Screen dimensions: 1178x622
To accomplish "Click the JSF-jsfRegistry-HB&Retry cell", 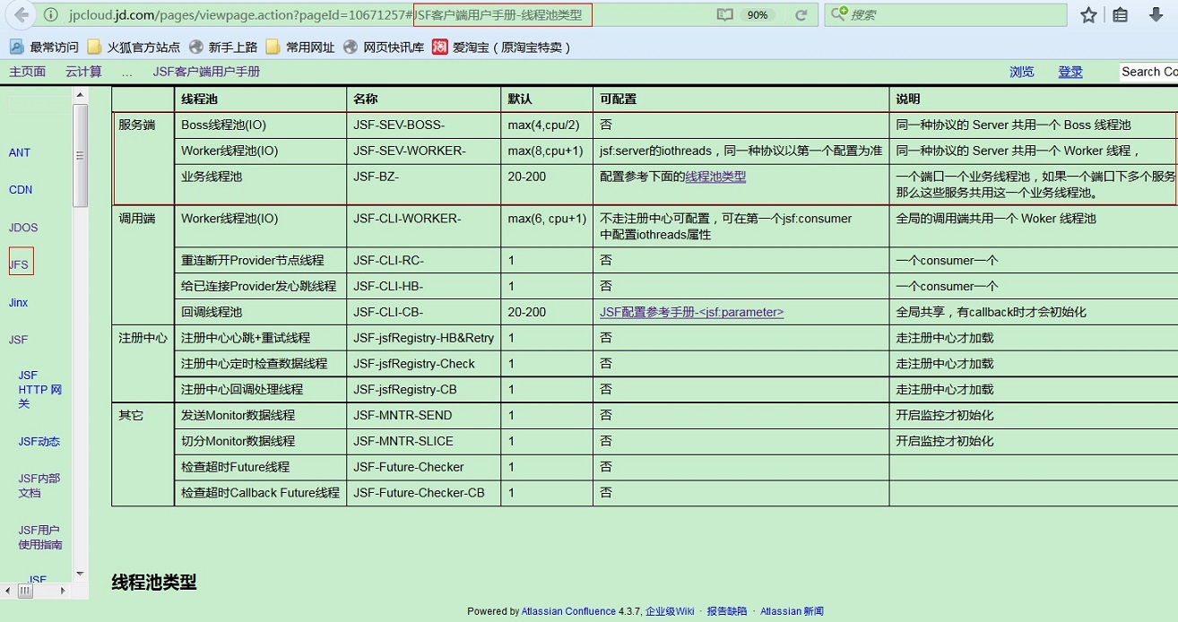I will point(424,338).
